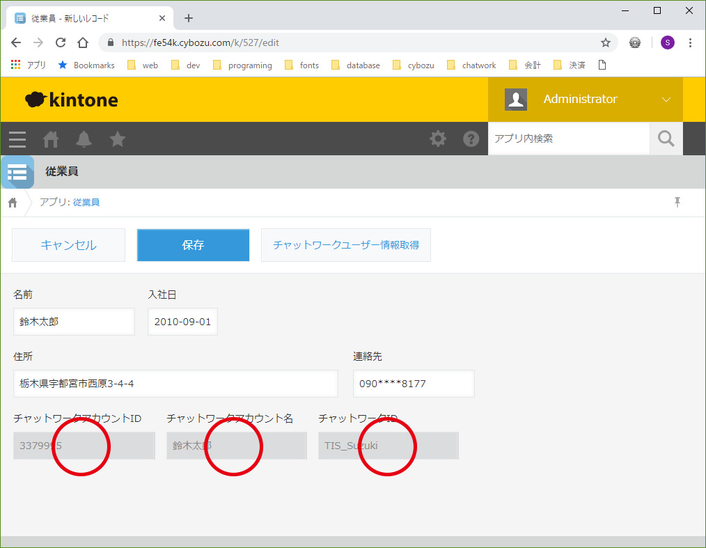
Task: Open the untitled page bookmark icon
Action: pos(602,65)
